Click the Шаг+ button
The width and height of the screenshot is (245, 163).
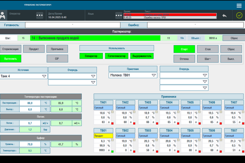[x=208, y=59]
